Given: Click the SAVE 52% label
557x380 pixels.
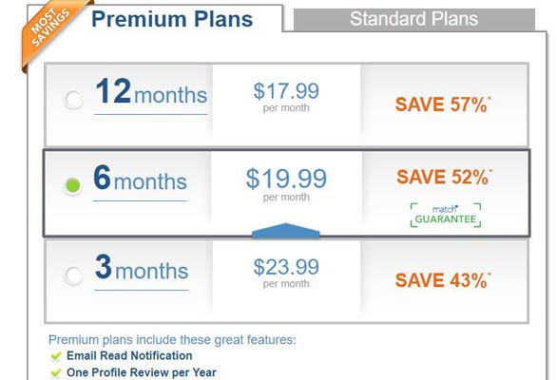Looking at the screenshot, I should (x=444, y=177).
